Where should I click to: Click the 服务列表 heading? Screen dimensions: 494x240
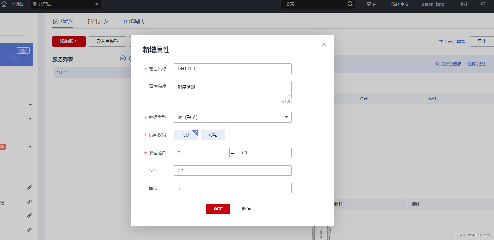(63, 59)
